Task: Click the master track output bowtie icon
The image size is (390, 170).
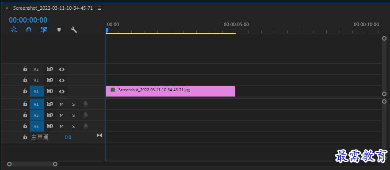Action: click(x=99, y=135)
